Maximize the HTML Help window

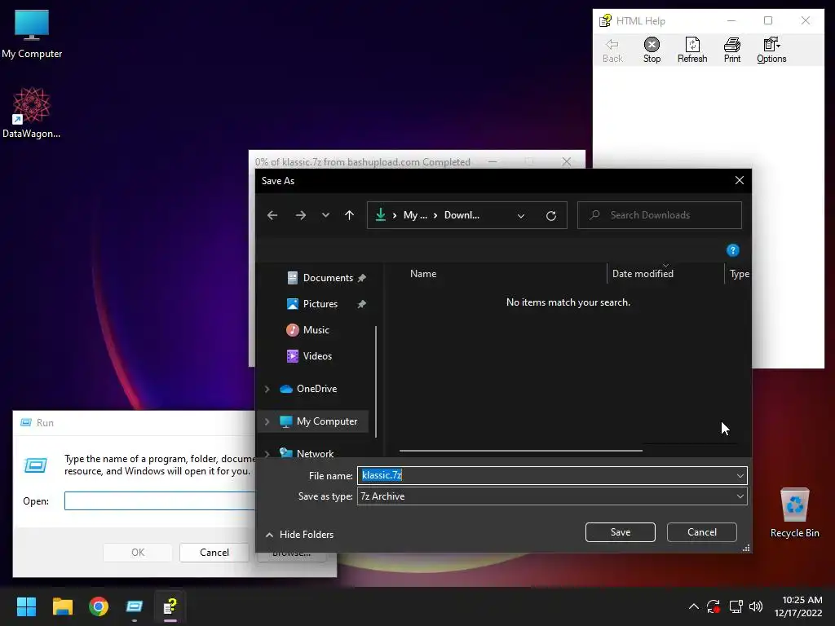pos(768,20)
